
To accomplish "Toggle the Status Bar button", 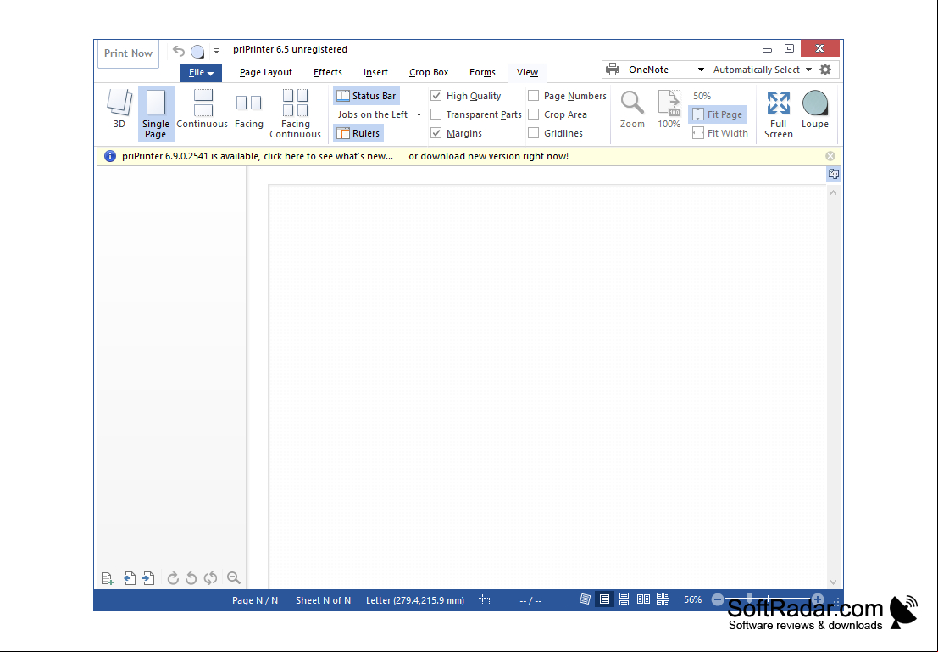I will coord(366,96).
